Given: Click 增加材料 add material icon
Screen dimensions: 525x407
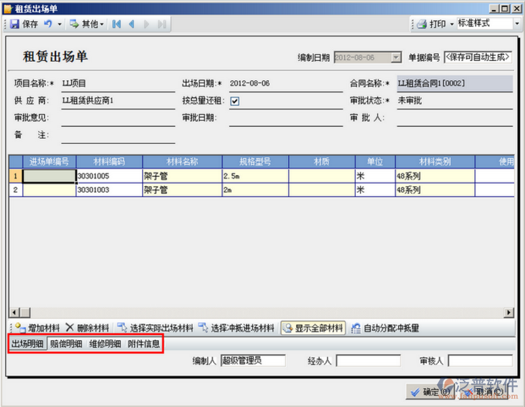Looking at the screenshot, I should (20, 328).
